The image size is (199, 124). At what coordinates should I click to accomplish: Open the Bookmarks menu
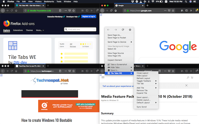coord(49,2)
